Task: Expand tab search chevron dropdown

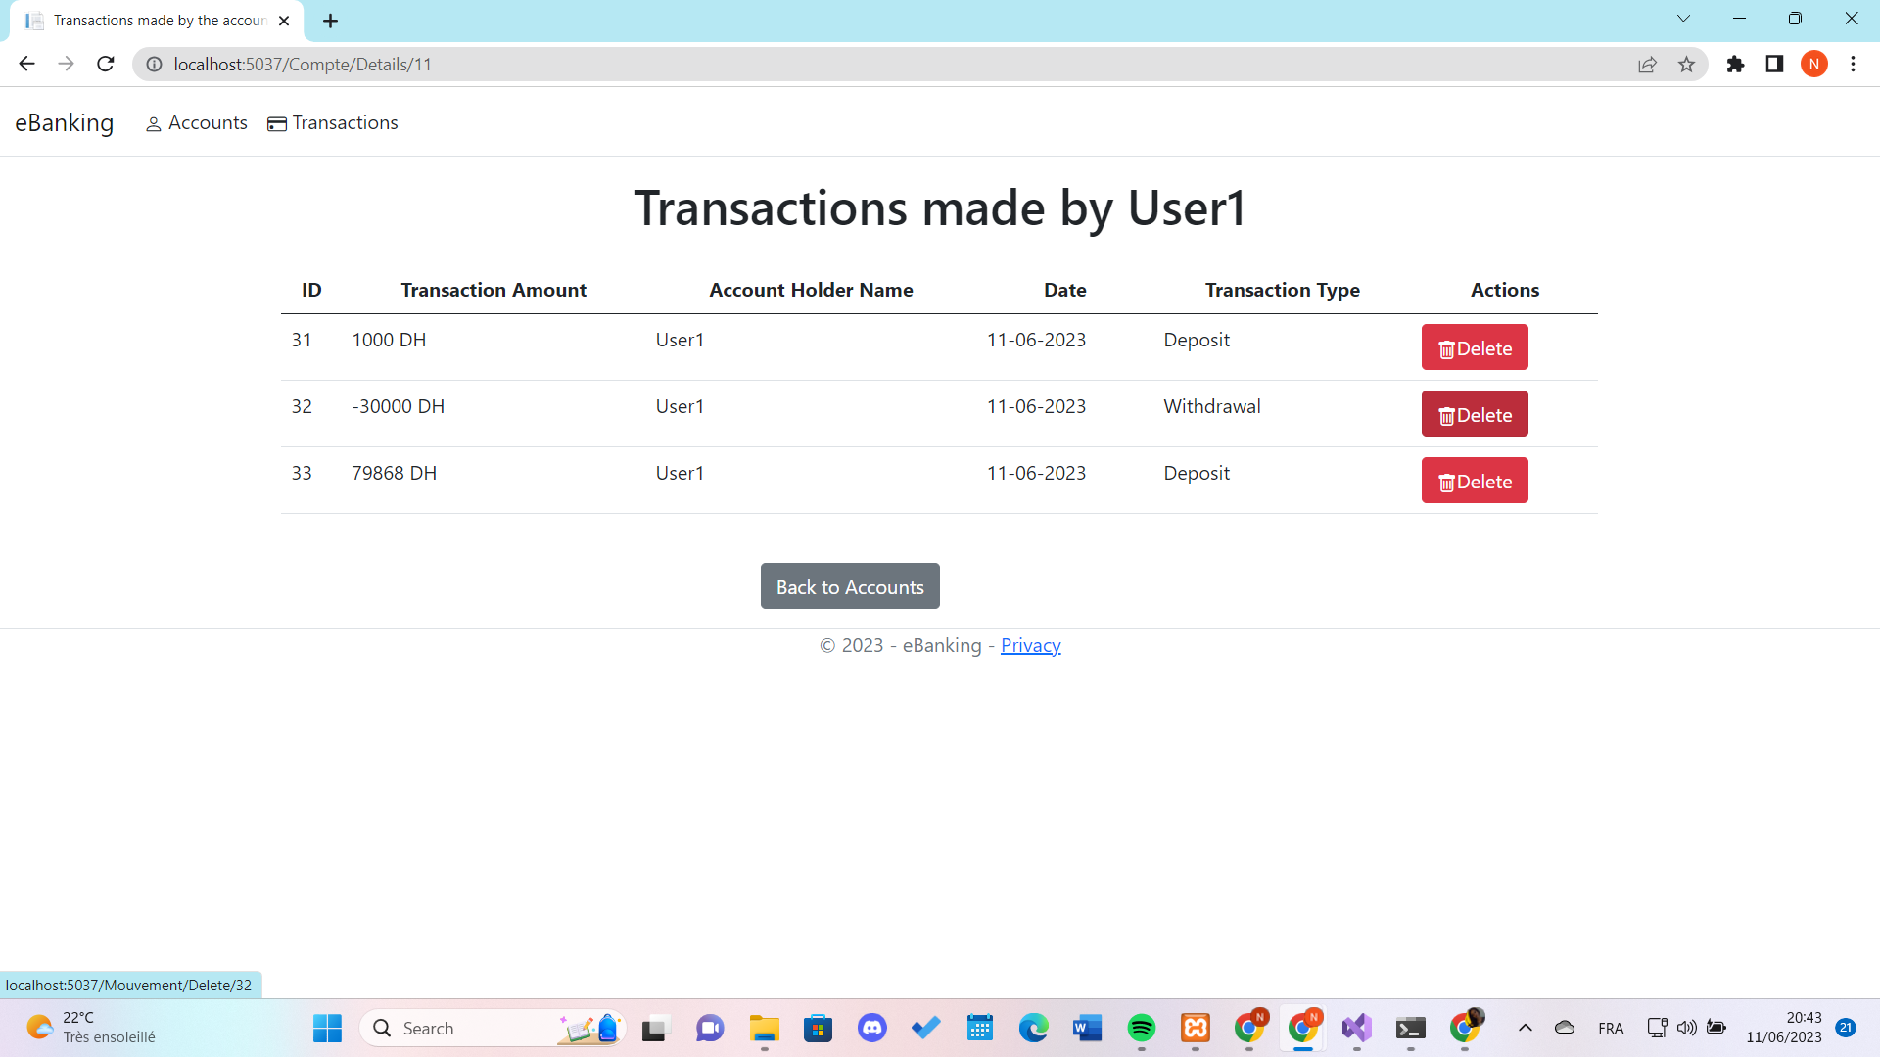Action: coord(1683,19)
